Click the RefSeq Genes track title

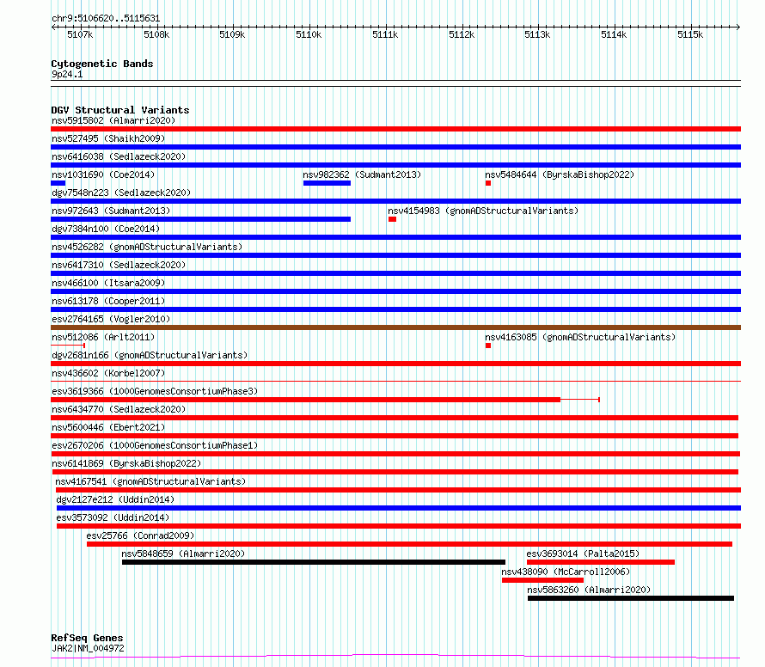click(88, 638)
